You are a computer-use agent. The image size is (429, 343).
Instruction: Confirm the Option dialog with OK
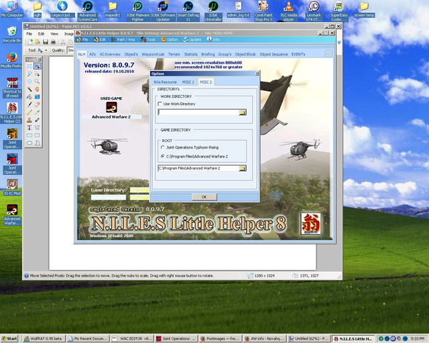pyautogui.click(x=204, y=197)
